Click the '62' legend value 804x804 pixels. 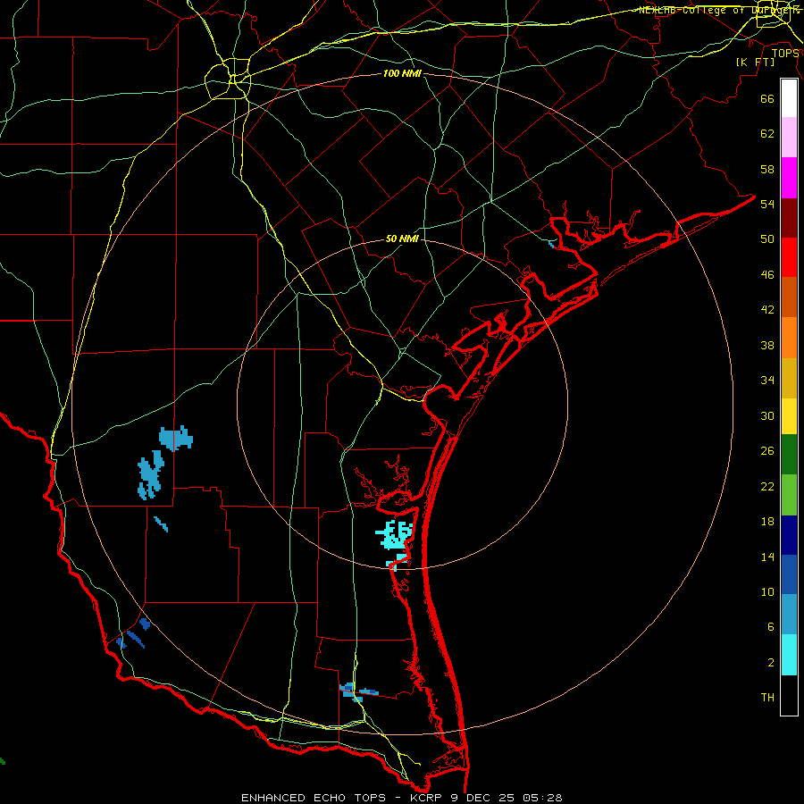tap(767, 134)
